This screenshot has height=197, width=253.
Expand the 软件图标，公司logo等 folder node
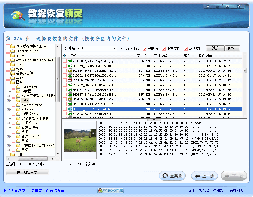(8, 146)
